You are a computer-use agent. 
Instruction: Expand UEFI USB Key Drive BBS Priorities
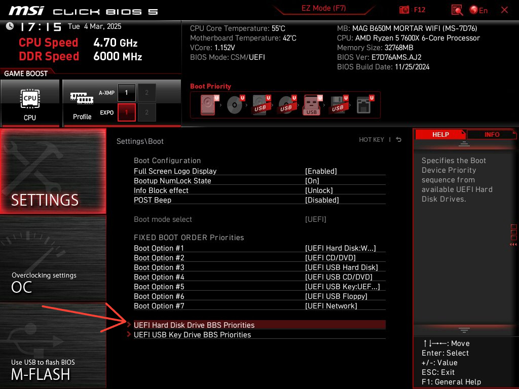coord(192,335)
